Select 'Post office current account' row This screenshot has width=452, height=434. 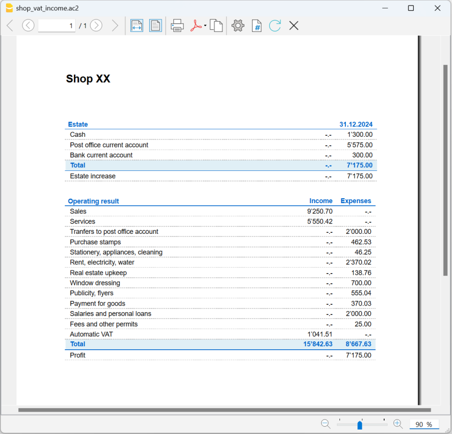coord(109,145)
